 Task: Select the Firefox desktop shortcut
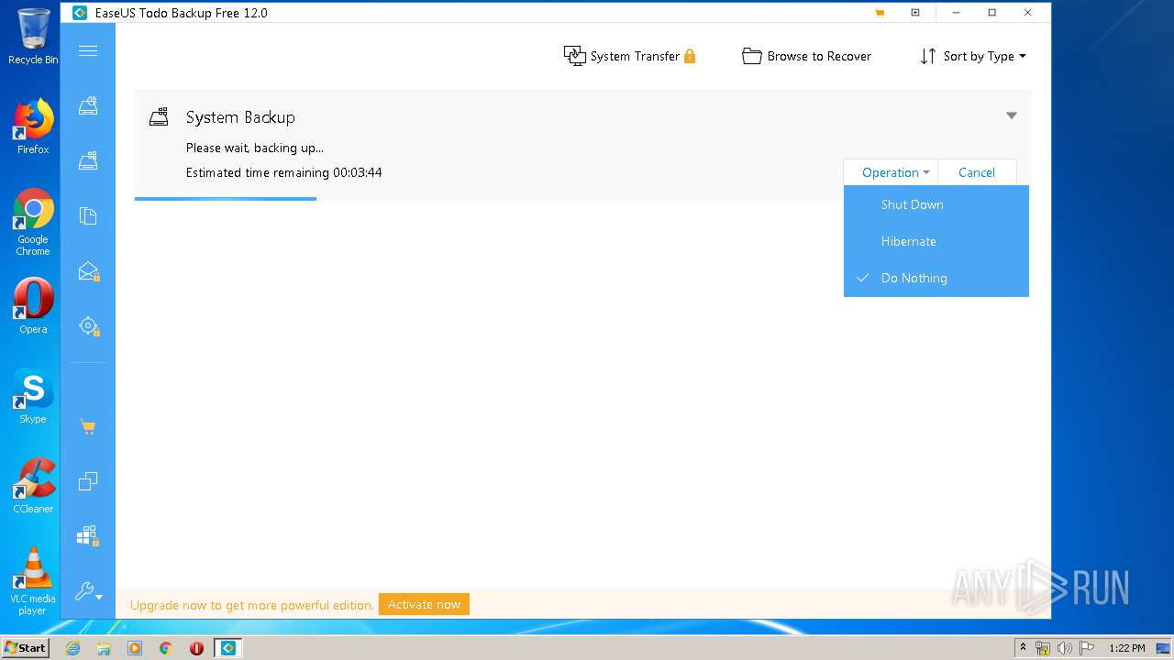pos(33,126)
